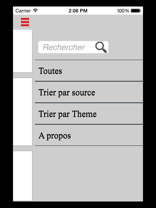The image size is (156, 208).
Task: Tap the 100% battery percentage
Action: (x=123, y=11)
